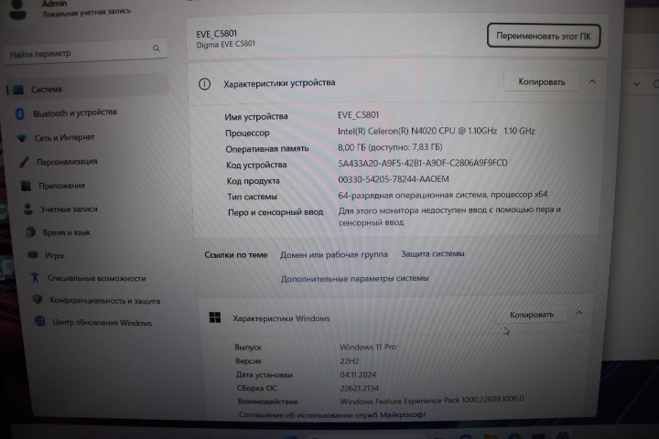Click the time and language globe icon

[x=30, y=232]
